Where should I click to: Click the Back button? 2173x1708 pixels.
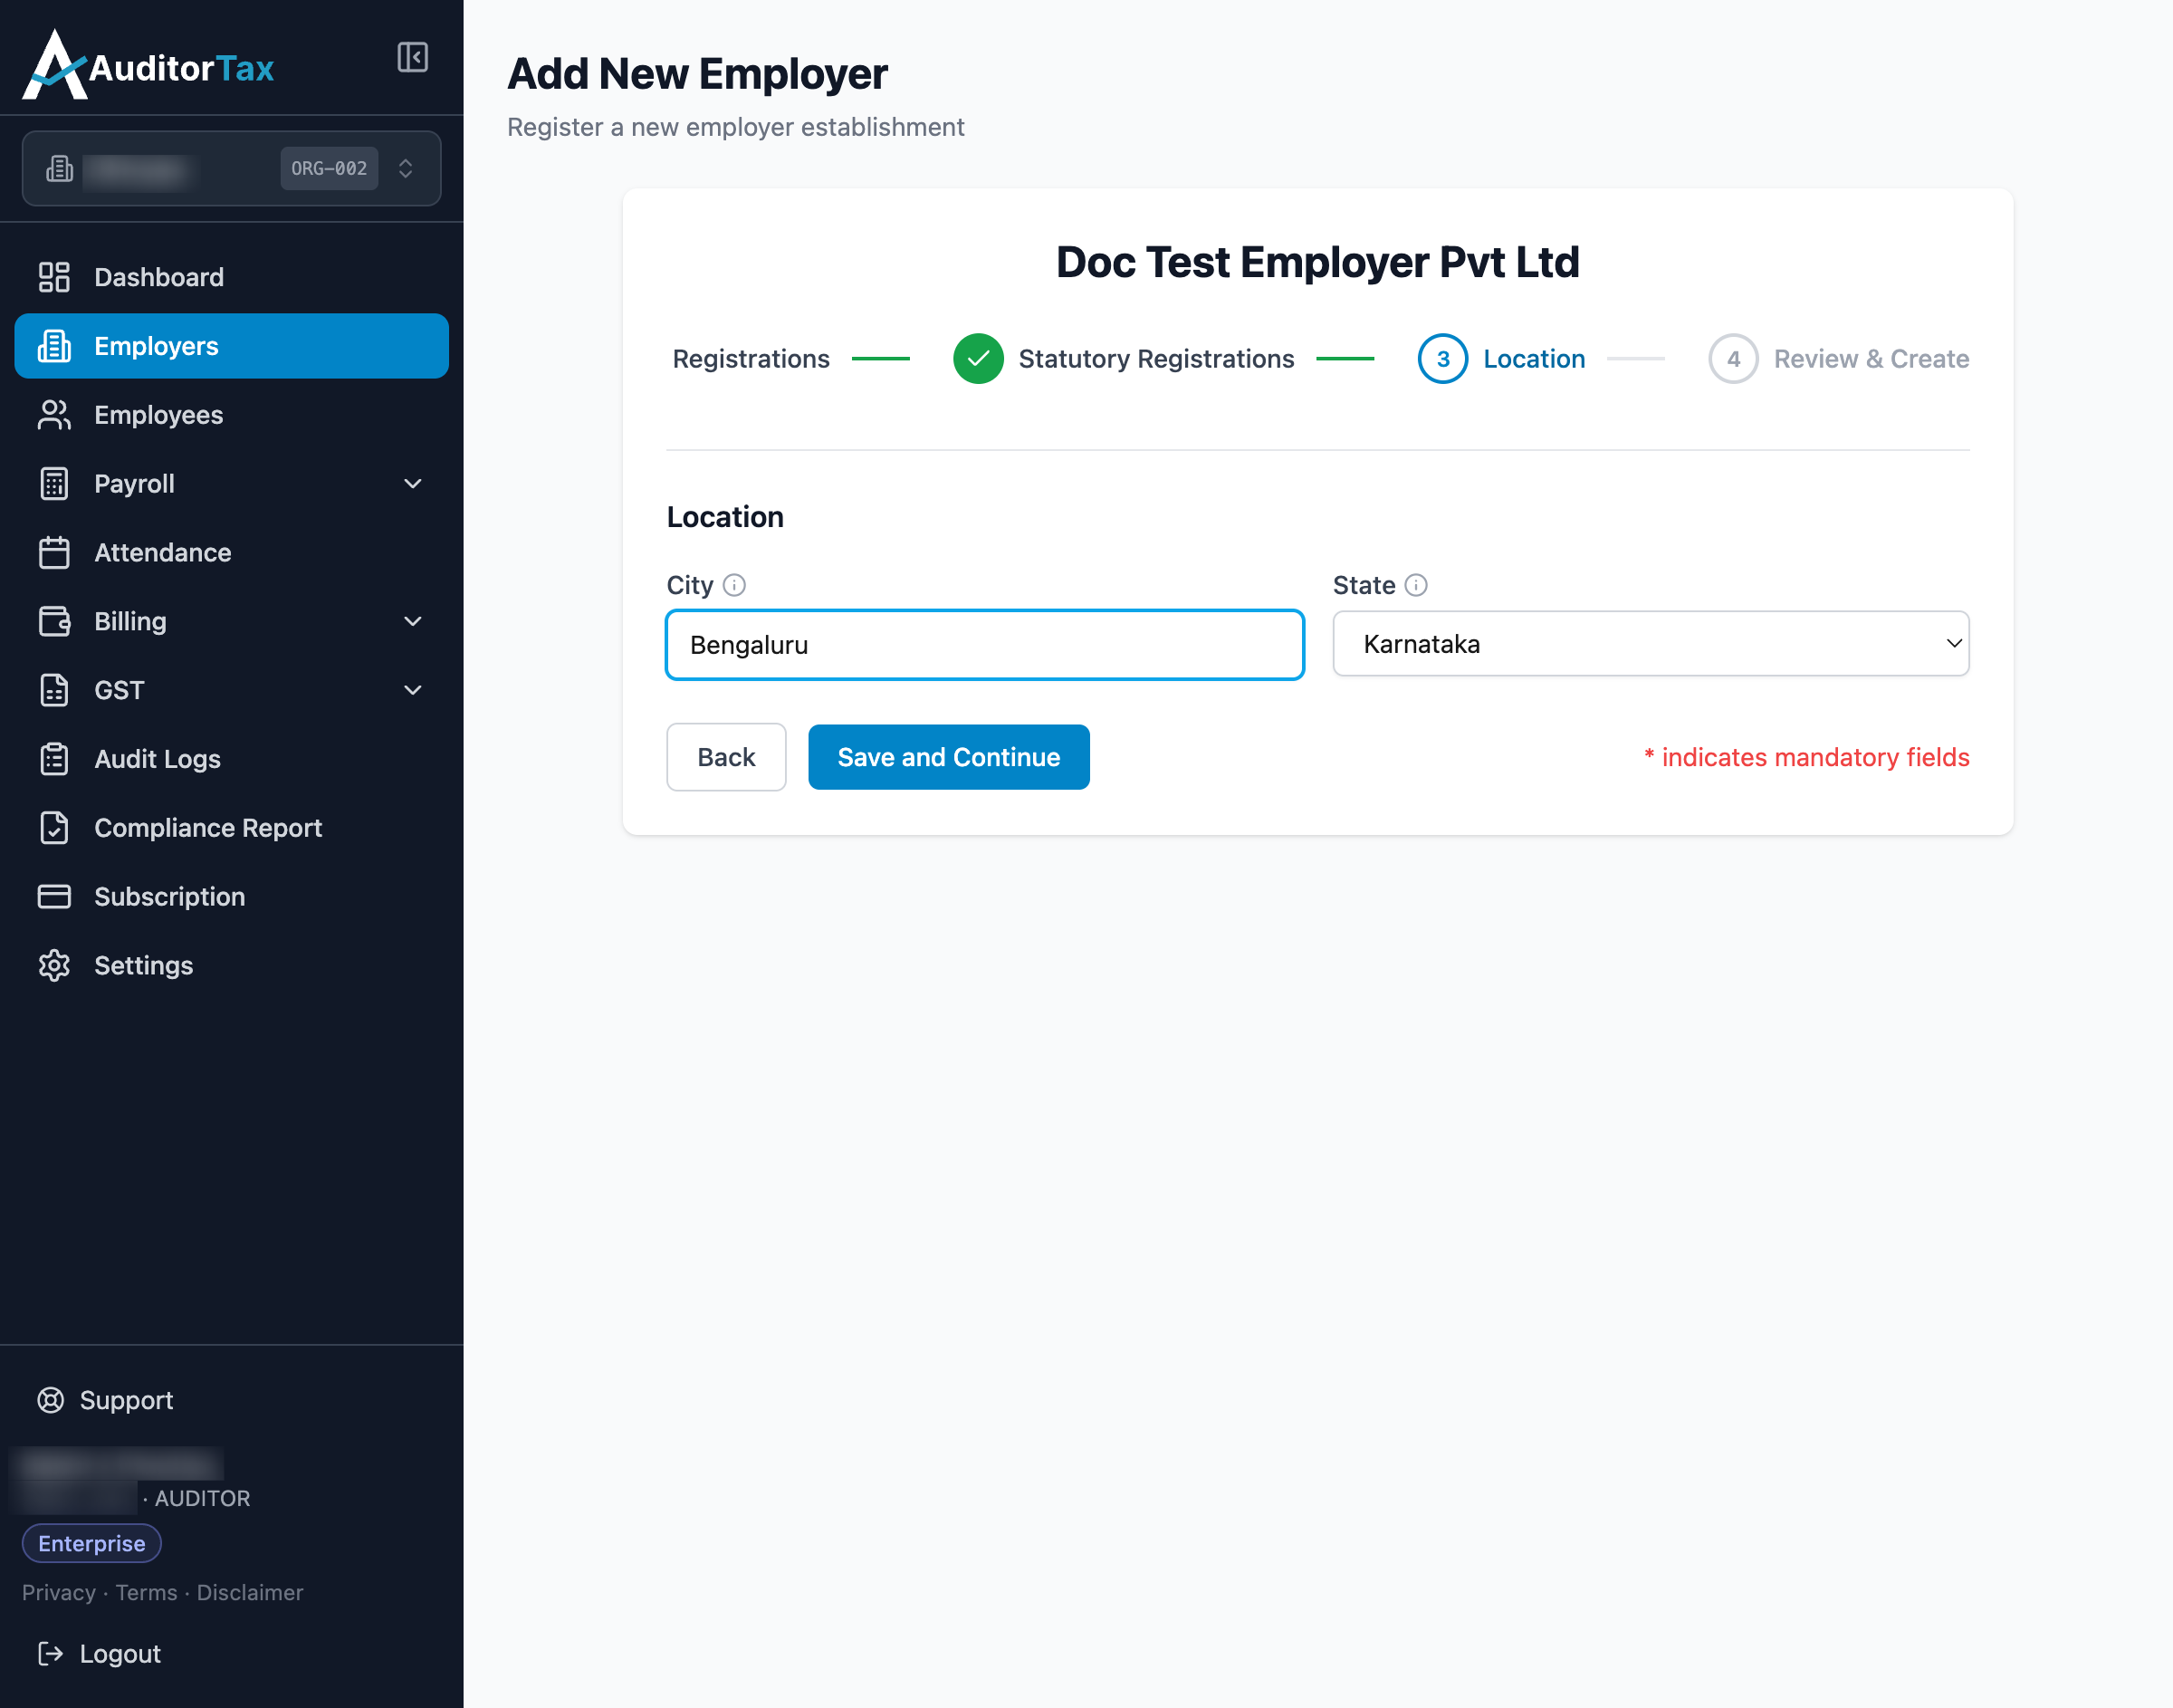click(725, 757)
